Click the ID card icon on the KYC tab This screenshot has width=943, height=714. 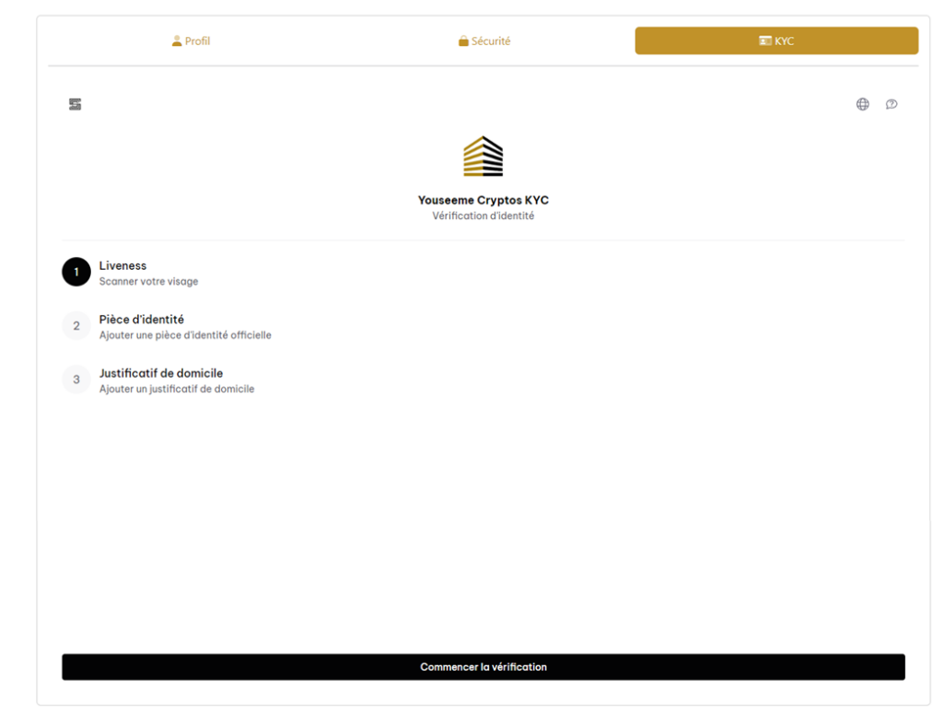click(764, 41)
